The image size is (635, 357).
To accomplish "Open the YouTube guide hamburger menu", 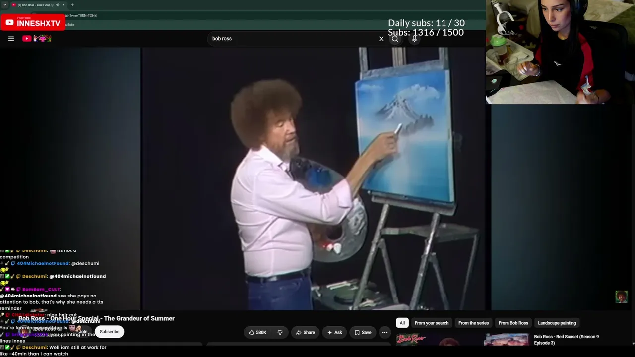I will tap(11, 39).
